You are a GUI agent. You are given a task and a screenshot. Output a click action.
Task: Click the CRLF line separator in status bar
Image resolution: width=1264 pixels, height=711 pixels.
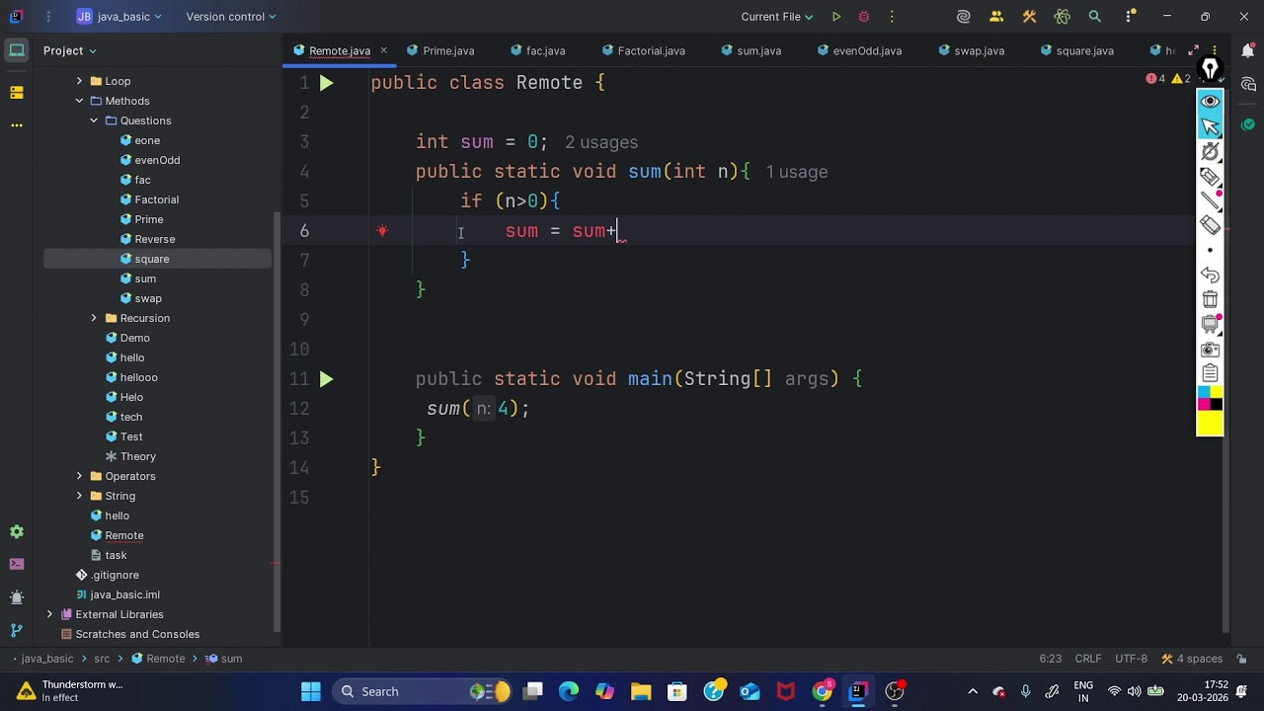click(1088, 659)
